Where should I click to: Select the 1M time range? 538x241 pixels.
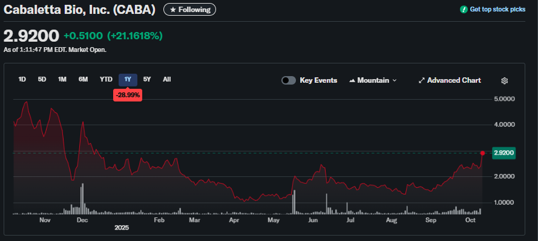62,79
